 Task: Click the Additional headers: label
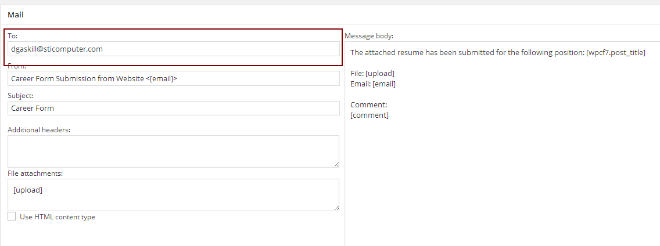coord(39,130)
